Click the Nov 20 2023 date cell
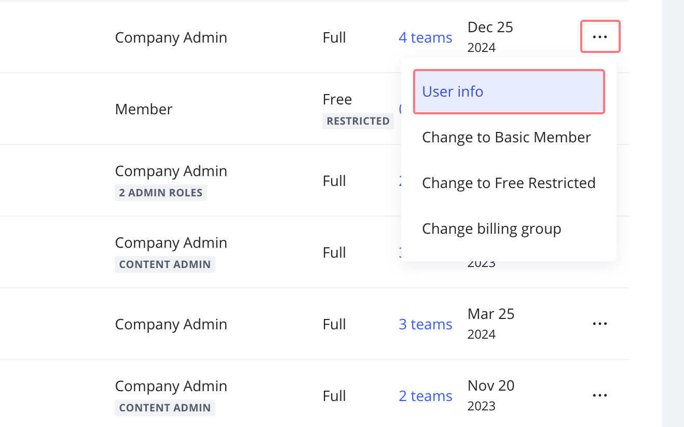 (490, 395)
